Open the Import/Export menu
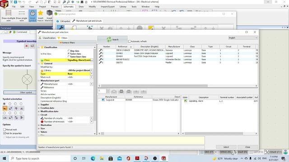Viewport: 289px width, 162px height. point(107,7)
